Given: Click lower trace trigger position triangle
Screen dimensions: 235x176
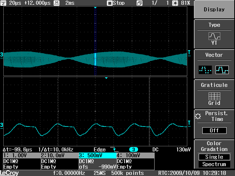Looking at the screenshot, I should click(x=106, y=78).
